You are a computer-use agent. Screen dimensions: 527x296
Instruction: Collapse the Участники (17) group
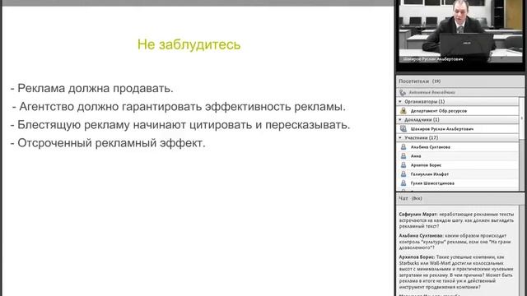click(x=400, y=137)
